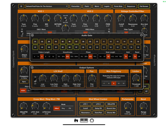Click Output Options Pan knob
The width and height of the screenshot is (168, 126).
tap(92, 78)
